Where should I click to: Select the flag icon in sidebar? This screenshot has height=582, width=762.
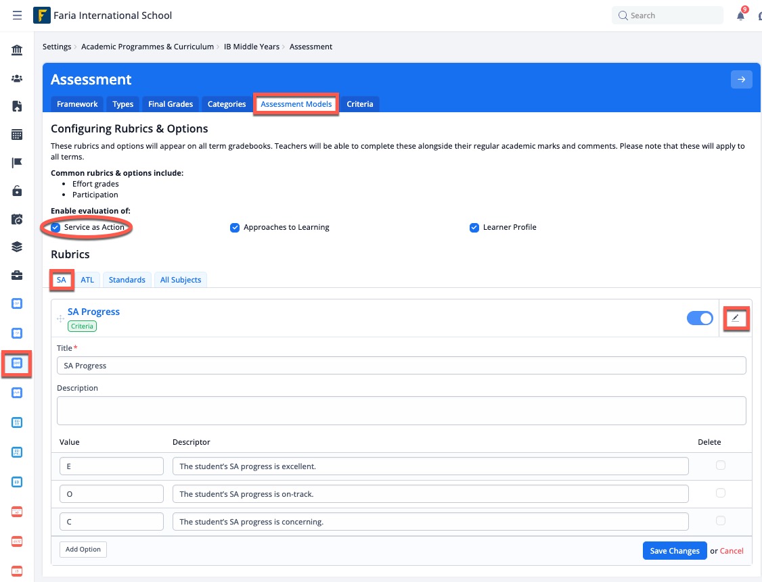tap(17, 163)
